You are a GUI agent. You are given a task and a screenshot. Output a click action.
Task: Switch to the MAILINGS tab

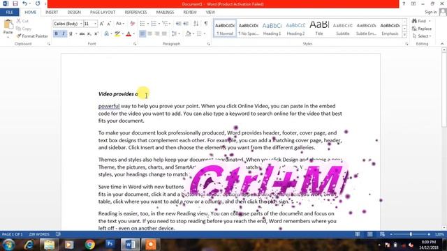point(165,13)
